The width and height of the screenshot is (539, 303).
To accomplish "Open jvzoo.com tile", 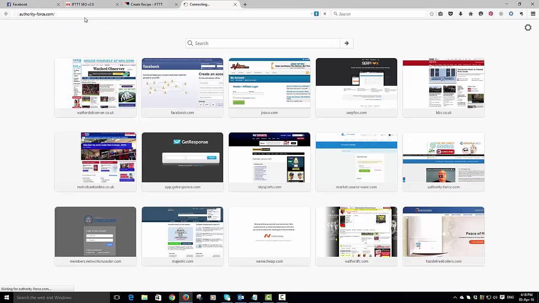I will [269, 88].
